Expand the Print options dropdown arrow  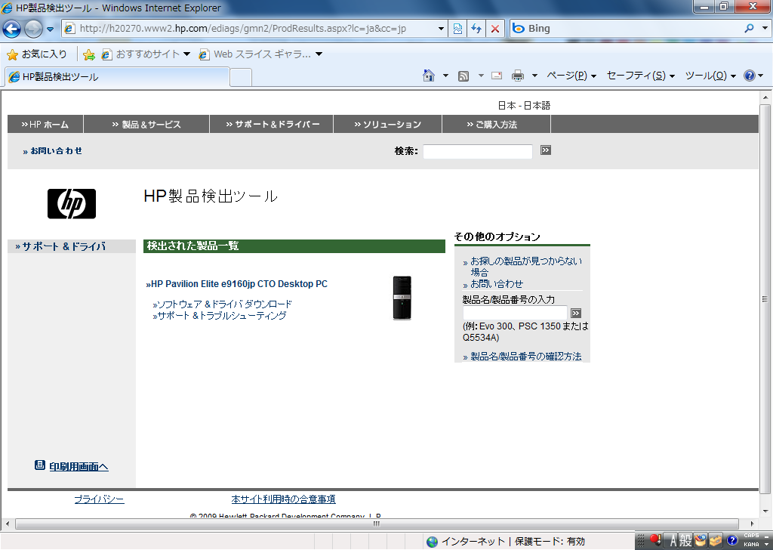534,76
